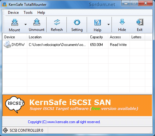Click the Mount toolbar icon
The image size is (155, 136).
15,22
